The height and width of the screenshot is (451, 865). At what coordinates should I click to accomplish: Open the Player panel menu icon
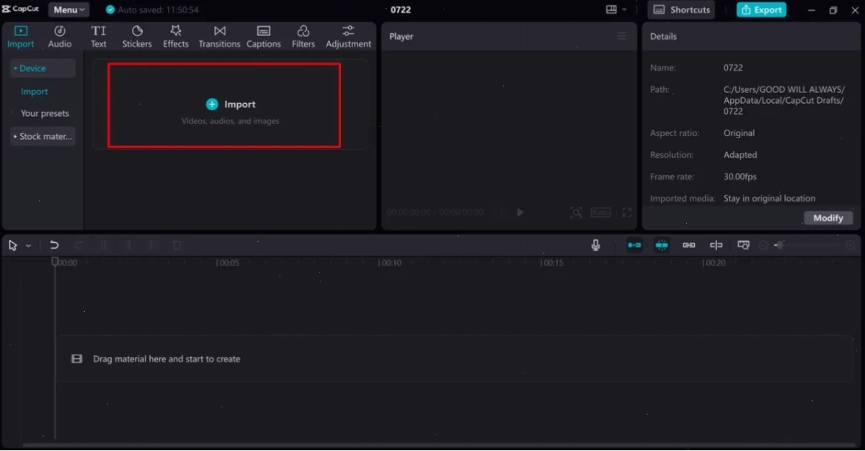click(x=622, y=36)
